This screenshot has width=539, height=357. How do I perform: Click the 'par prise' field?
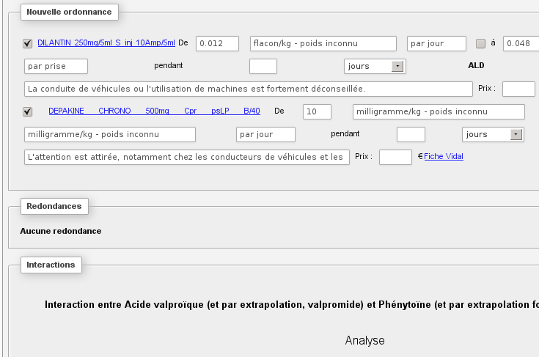tap(56, 66)
